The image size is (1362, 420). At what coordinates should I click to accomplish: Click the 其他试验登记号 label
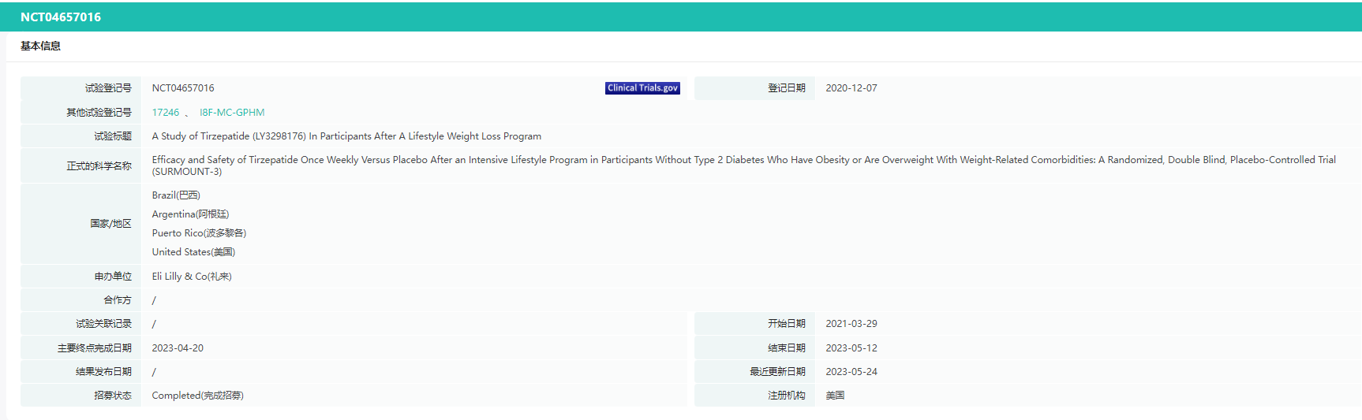(x=99, y=113)
